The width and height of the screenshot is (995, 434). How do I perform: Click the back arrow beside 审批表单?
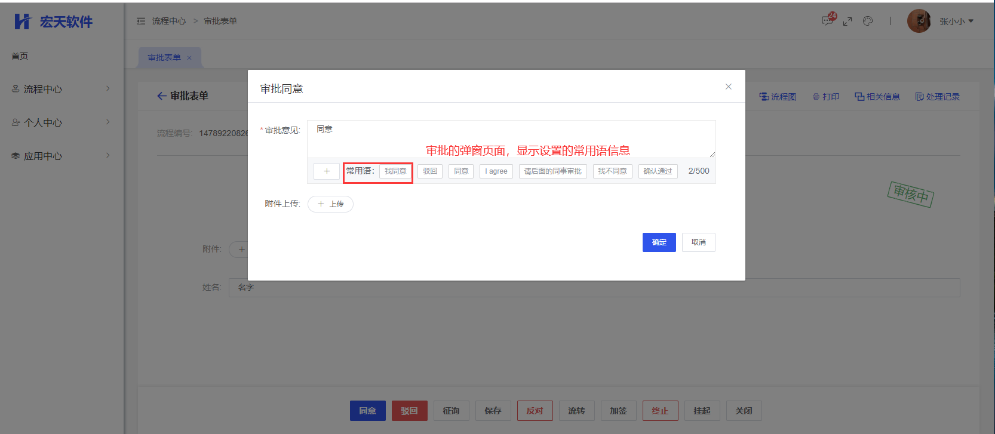coord(161,96)
